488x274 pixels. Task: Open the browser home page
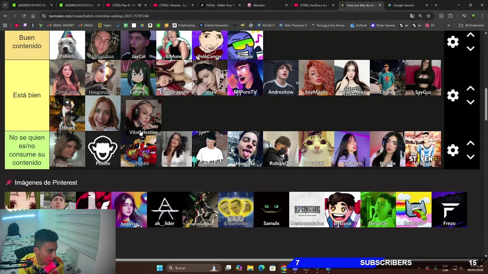pos(33,16)
